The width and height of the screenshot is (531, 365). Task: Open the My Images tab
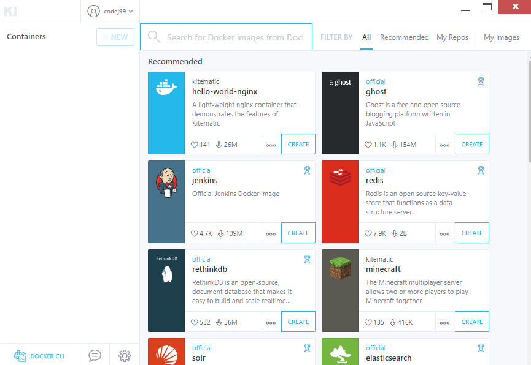click(x=502, y=37)
